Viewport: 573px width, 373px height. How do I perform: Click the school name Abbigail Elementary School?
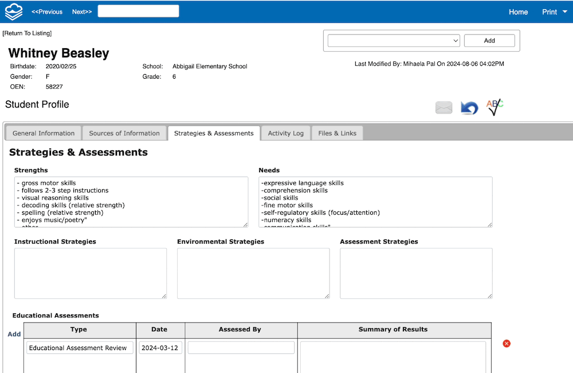click(210, 66)
